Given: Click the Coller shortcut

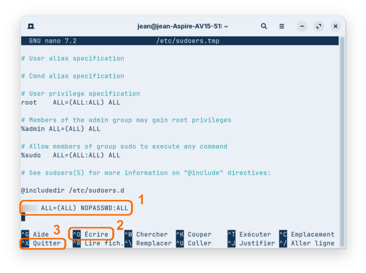Looking at the screenshot, I should [193, 244].
